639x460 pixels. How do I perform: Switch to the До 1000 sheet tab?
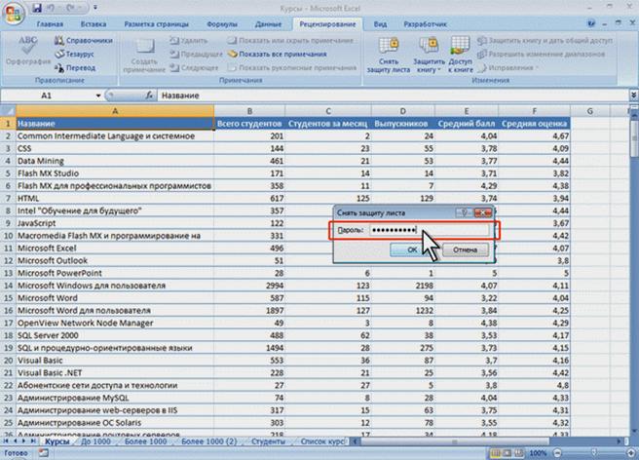pos(95,441)
